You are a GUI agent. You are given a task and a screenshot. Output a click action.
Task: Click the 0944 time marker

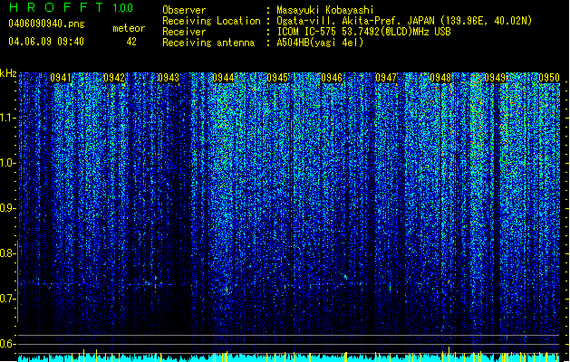(x=223, y=78)
